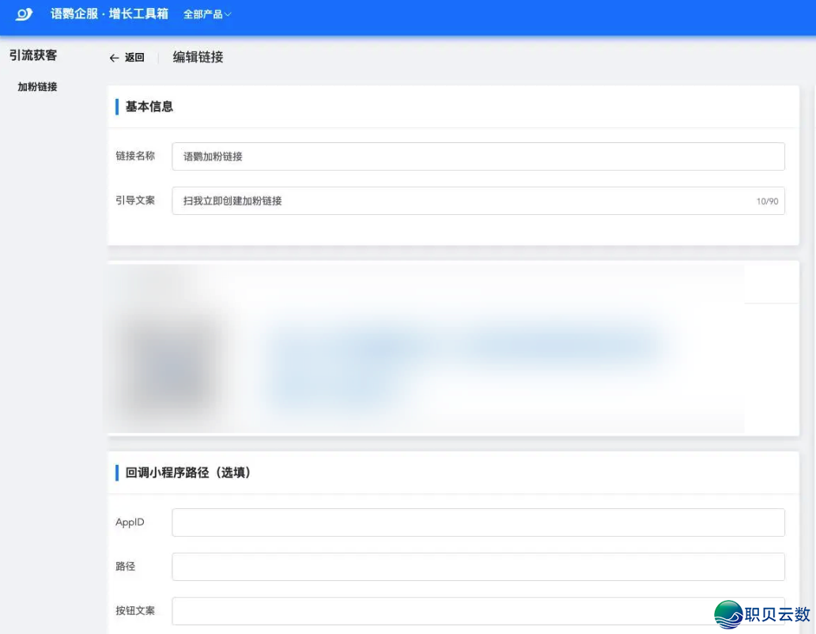Viewport: 816px width, 634px height.
Task: Focus the 链接名称 input field
Action: [x=478, y=157]
